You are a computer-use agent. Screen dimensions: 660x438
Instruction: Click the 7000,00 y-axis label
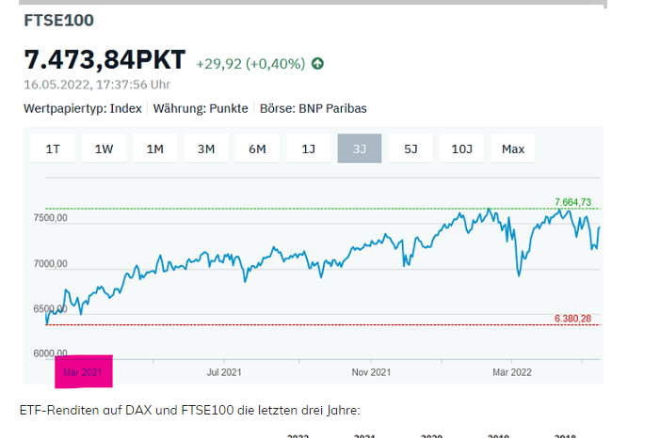coord(50,264)
